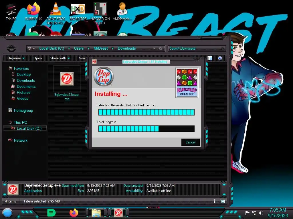Open the HxD SEX EDITOR desktop shortcut
Image resolution: width=293 pixels, height=219 pixels.
78,11
